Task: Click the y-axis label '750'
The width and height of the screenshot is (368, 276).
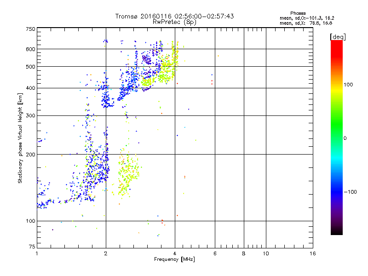Action: click(30, 29)
